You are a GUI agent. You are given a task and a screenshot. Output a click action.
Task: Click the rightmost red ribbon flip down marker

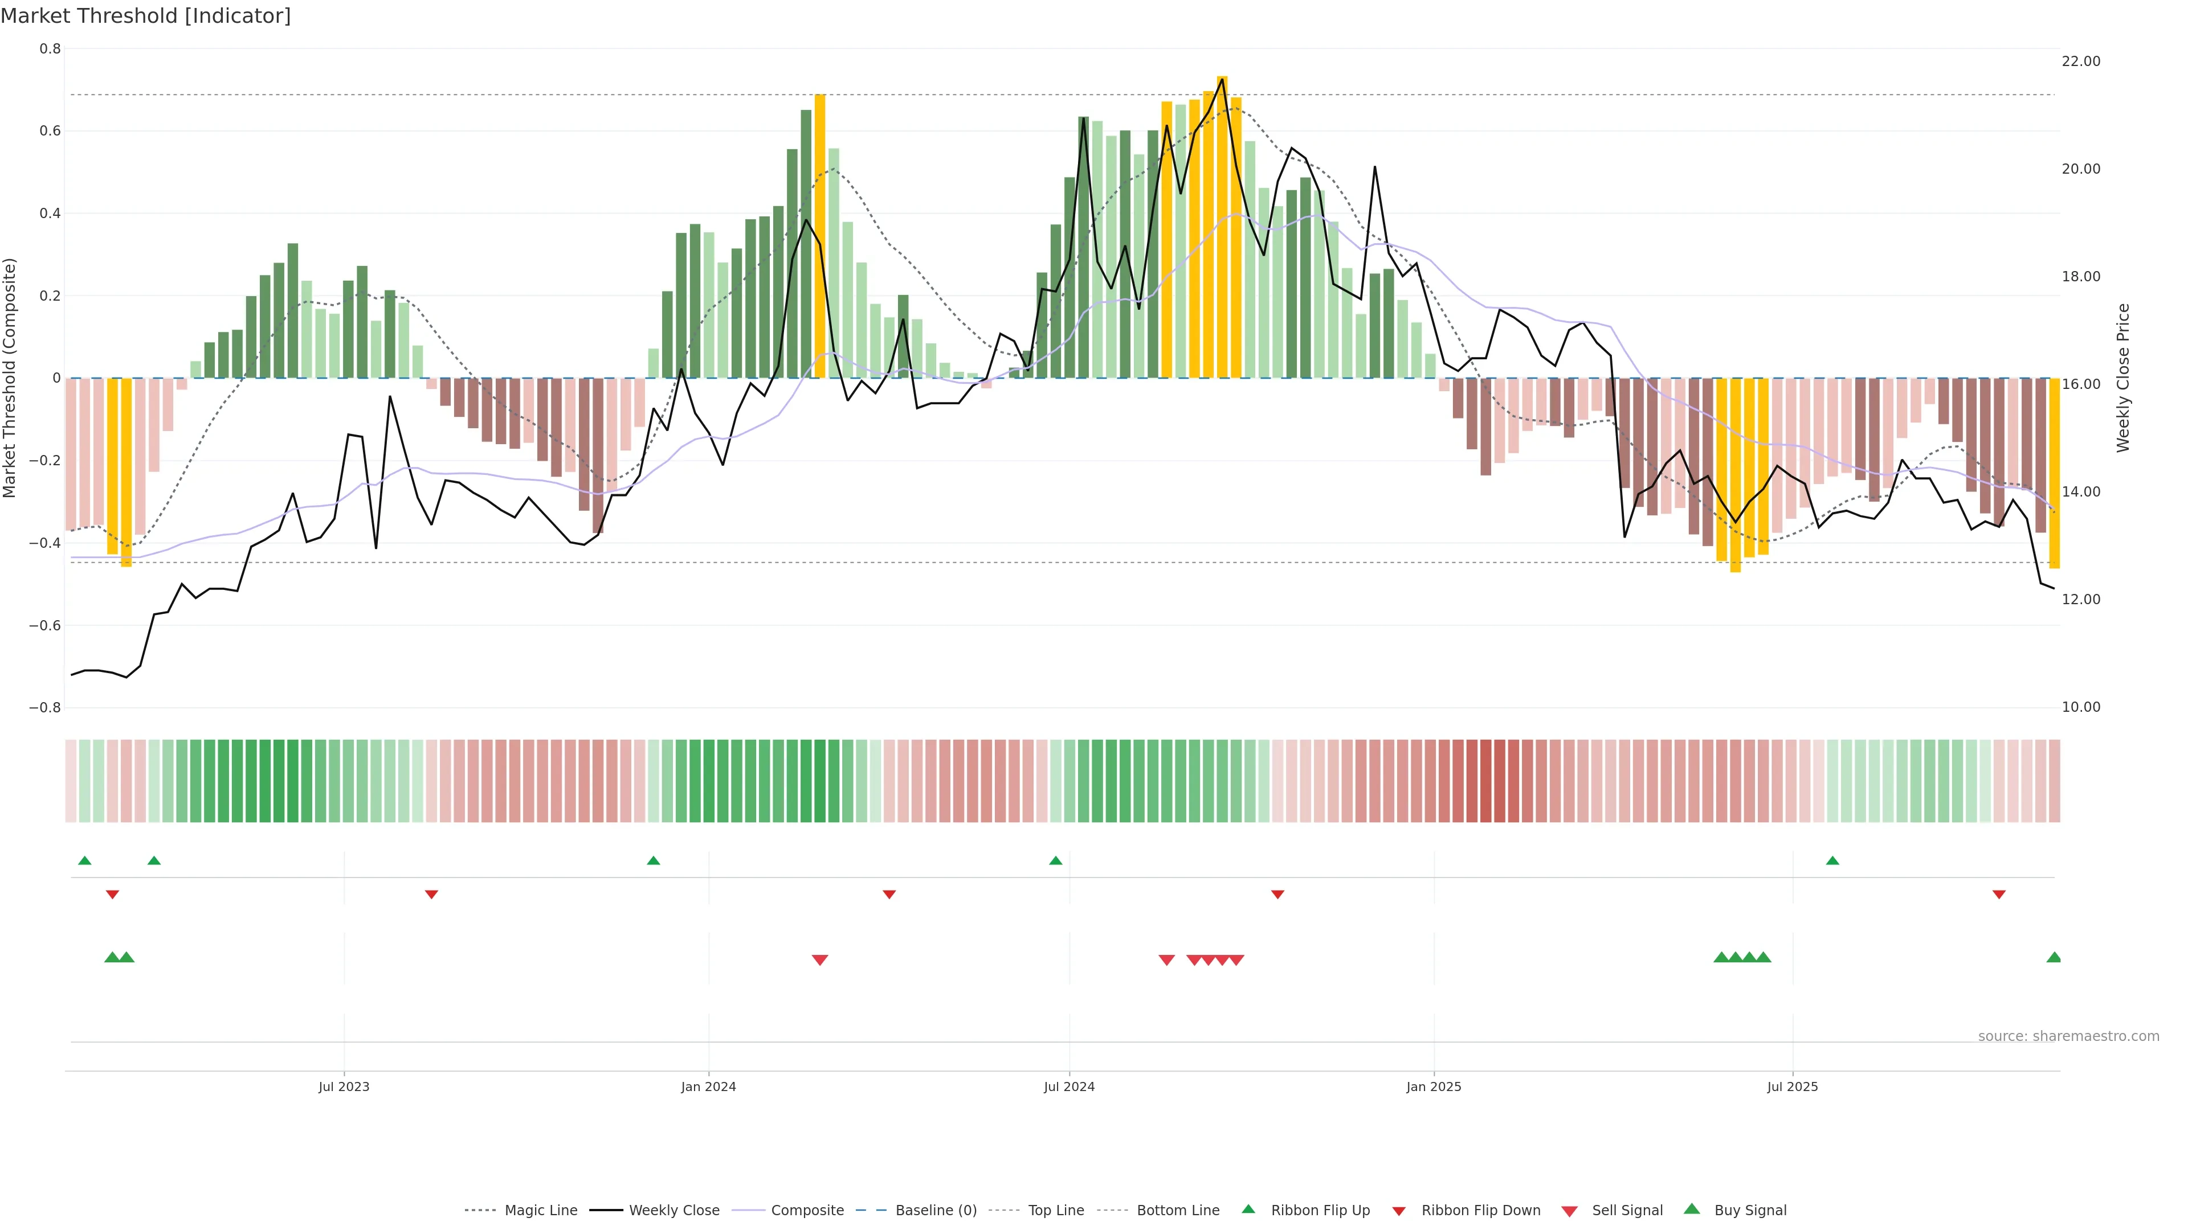[1999, 895]
